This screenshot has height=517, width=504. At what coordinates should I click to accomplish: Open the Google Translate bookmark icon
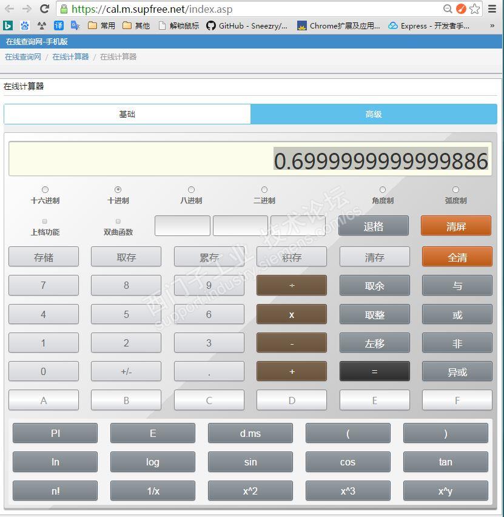75,25
